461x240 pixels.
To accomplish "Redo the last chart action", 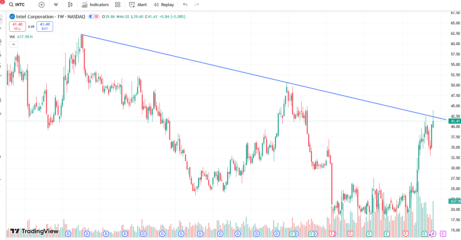I will pyautogui.click(x=197, y=5).
